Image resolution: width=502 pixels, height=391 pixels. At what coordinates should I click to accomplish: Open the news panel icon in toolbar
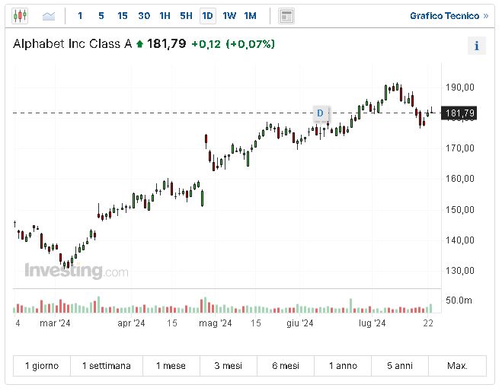pyautogui.click(x=286, y=16)
